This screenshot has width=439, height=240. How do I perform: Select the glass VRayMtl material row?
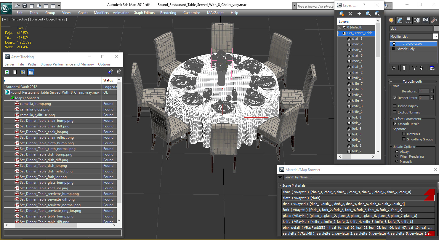pyautogui.click(x=358, y=216)
